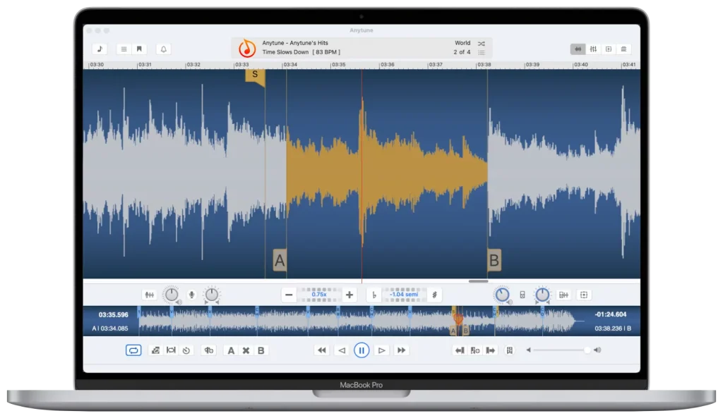
Task: Add a mark at playhead icon
Action: [475, 350]
